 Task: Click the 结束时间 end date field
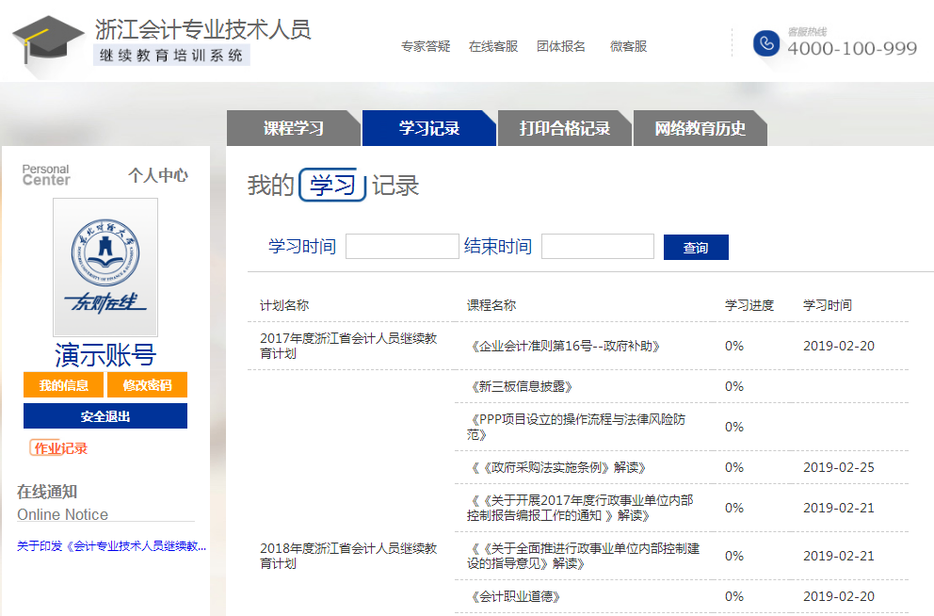coord(598,247)
